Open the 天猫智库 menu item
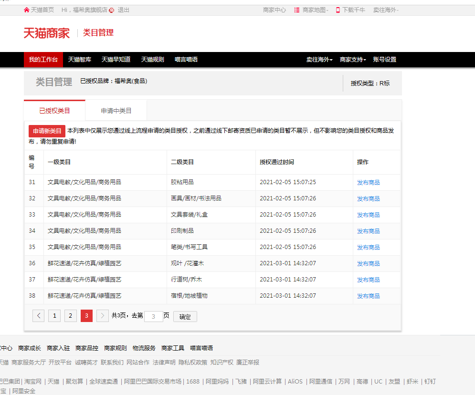The width and height of the screenshot is (475, 395). point(80,60)
